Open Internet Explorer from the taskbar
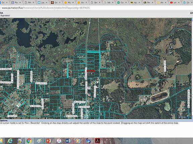 [10, 141]
